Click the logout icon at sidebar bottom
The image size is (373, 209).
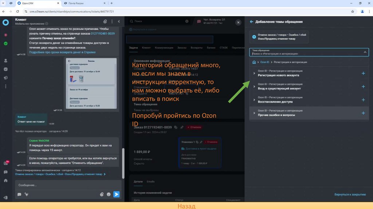(x=6, y=198)
